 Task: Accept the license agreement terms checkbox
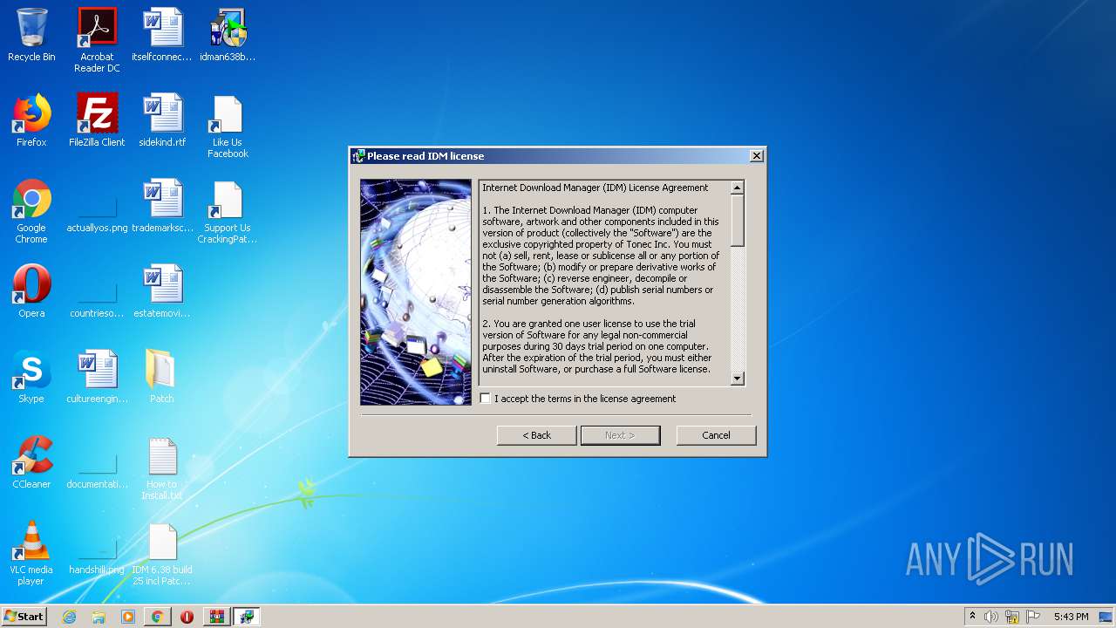click(486, 399)
